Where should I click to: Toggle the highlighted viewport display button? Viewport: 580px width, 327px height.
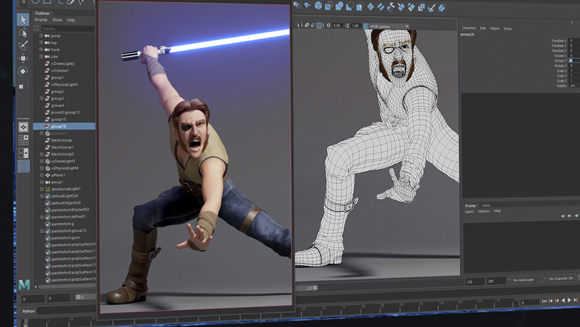click(x=319, y=26)
